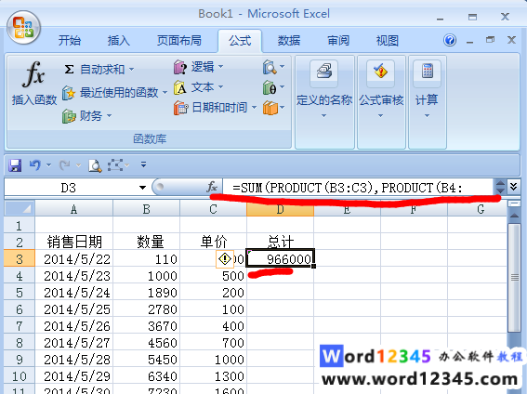Viewport: 527px width, 394px height.
Task: Select column B header
Action: point(146,209)
